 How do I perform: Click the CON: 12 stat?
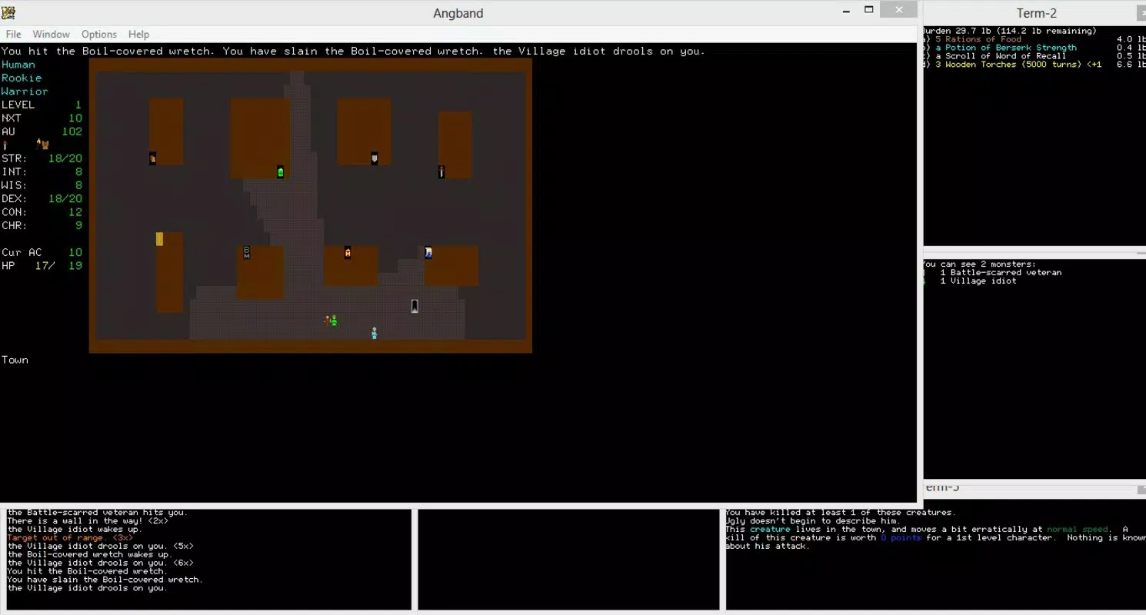(x=42, y=212)
